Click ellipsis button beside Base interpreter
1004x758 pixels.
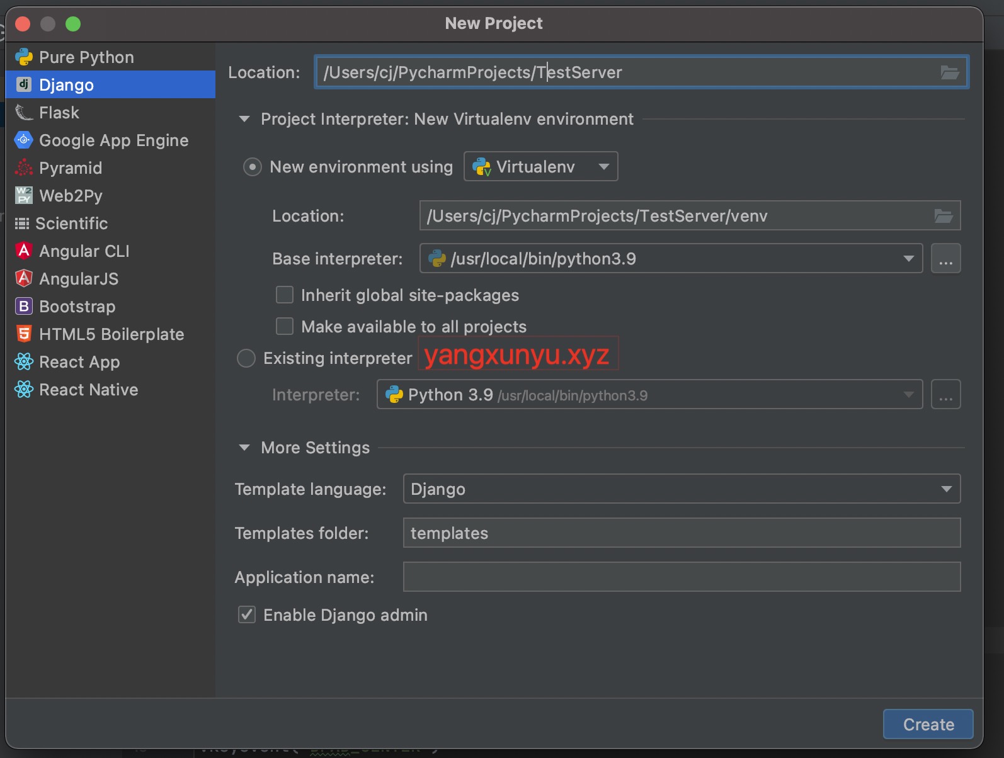click(945, 259)
